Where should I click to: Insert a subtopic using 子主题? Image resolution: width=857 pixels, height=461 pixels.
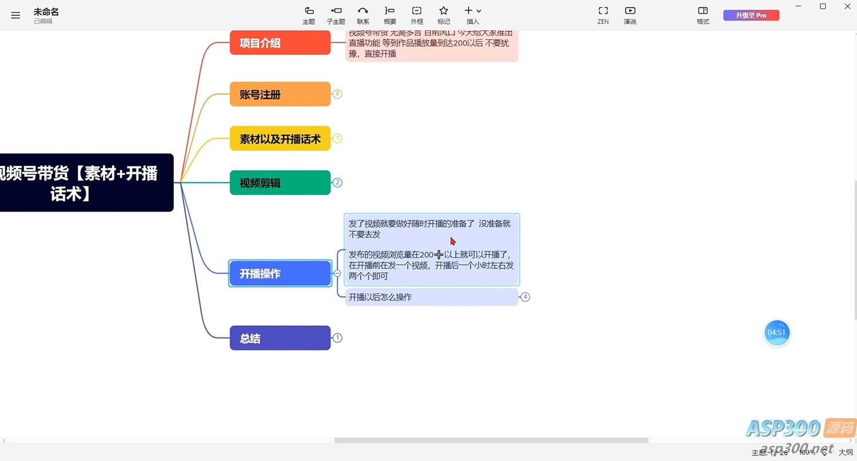coord(336,15)
